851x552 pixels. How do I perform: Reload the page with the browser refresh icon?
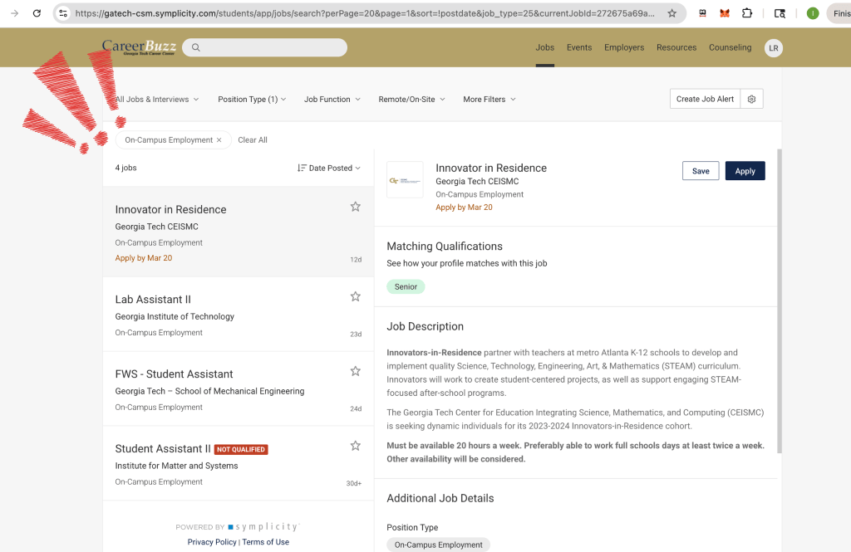pyautogui.click(x=37, y=13)
